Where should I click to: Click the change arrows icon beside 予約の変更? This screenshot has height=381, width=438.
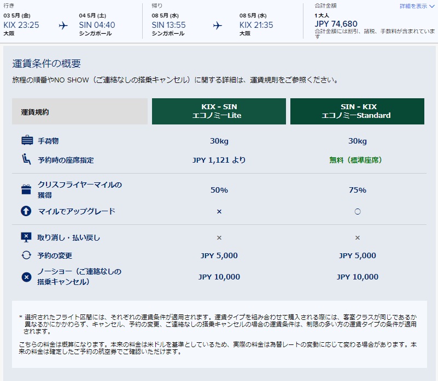(x=26, y=255)
